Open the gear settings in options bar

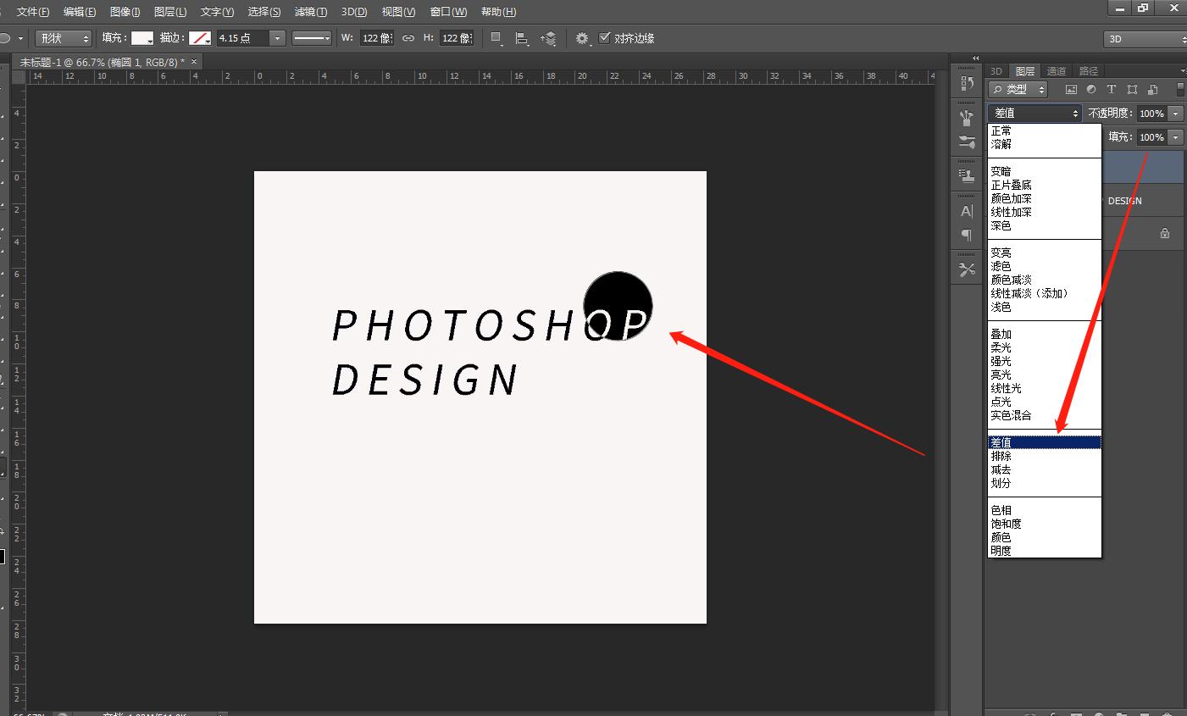582,38
